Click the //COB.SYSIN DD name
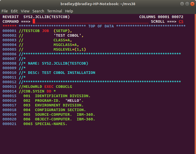 click(x=31, y=91)
